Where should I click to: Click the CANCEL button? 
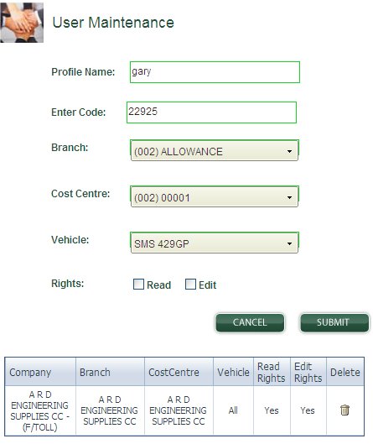(250, 322)
